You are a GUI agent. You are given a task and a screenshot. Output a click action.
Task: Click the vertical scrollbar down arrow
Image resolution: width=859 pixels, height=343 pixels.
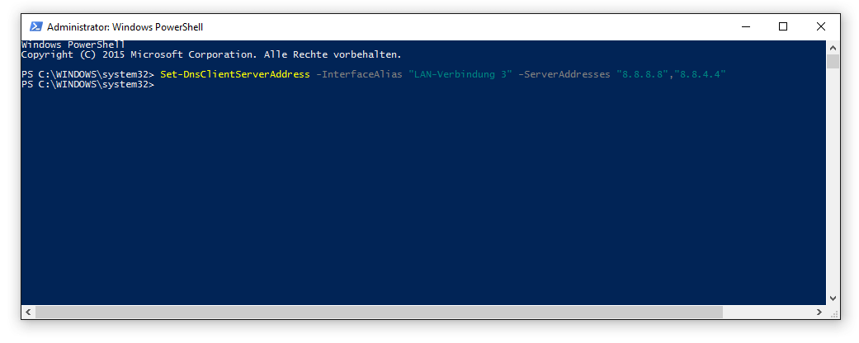tap(833, 298)
